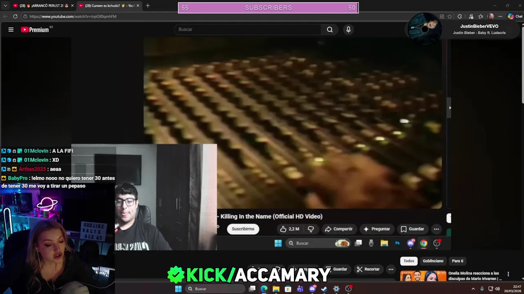This screenshot has width=524, height=294.
Task: Open a new browser tab
Action: 148,5
